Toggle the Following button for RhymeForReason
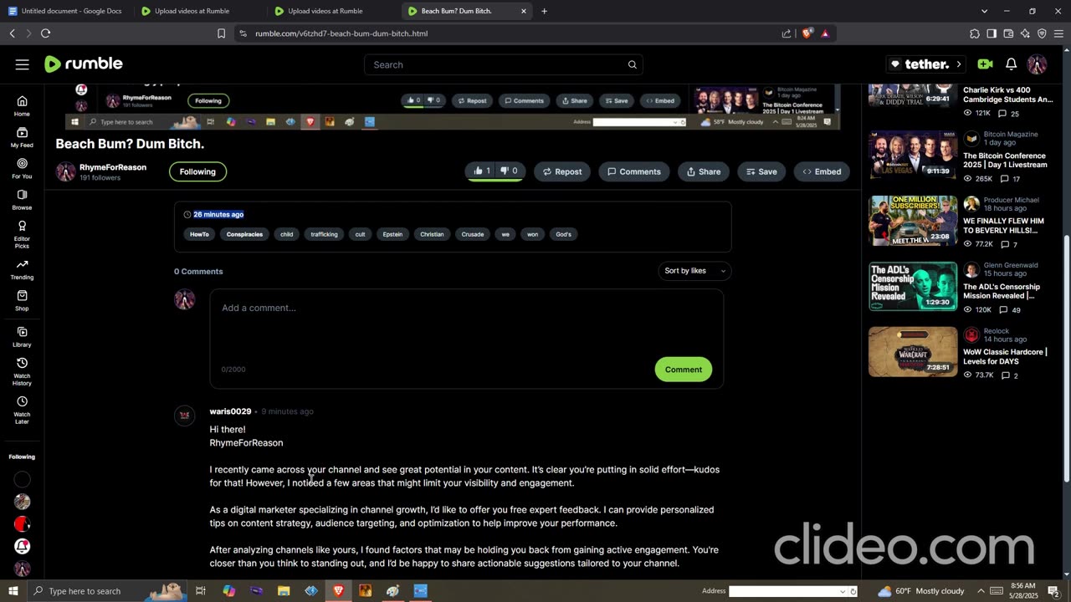The image size is (1071, 602). tap(197, 171)
